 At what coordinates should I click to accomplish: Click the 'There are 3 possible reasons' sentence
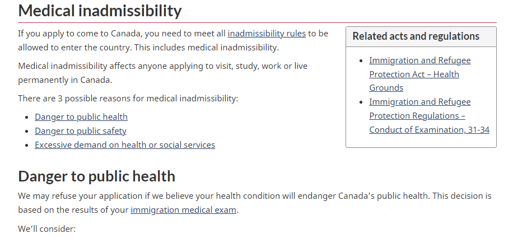click(x=128, y=99)
